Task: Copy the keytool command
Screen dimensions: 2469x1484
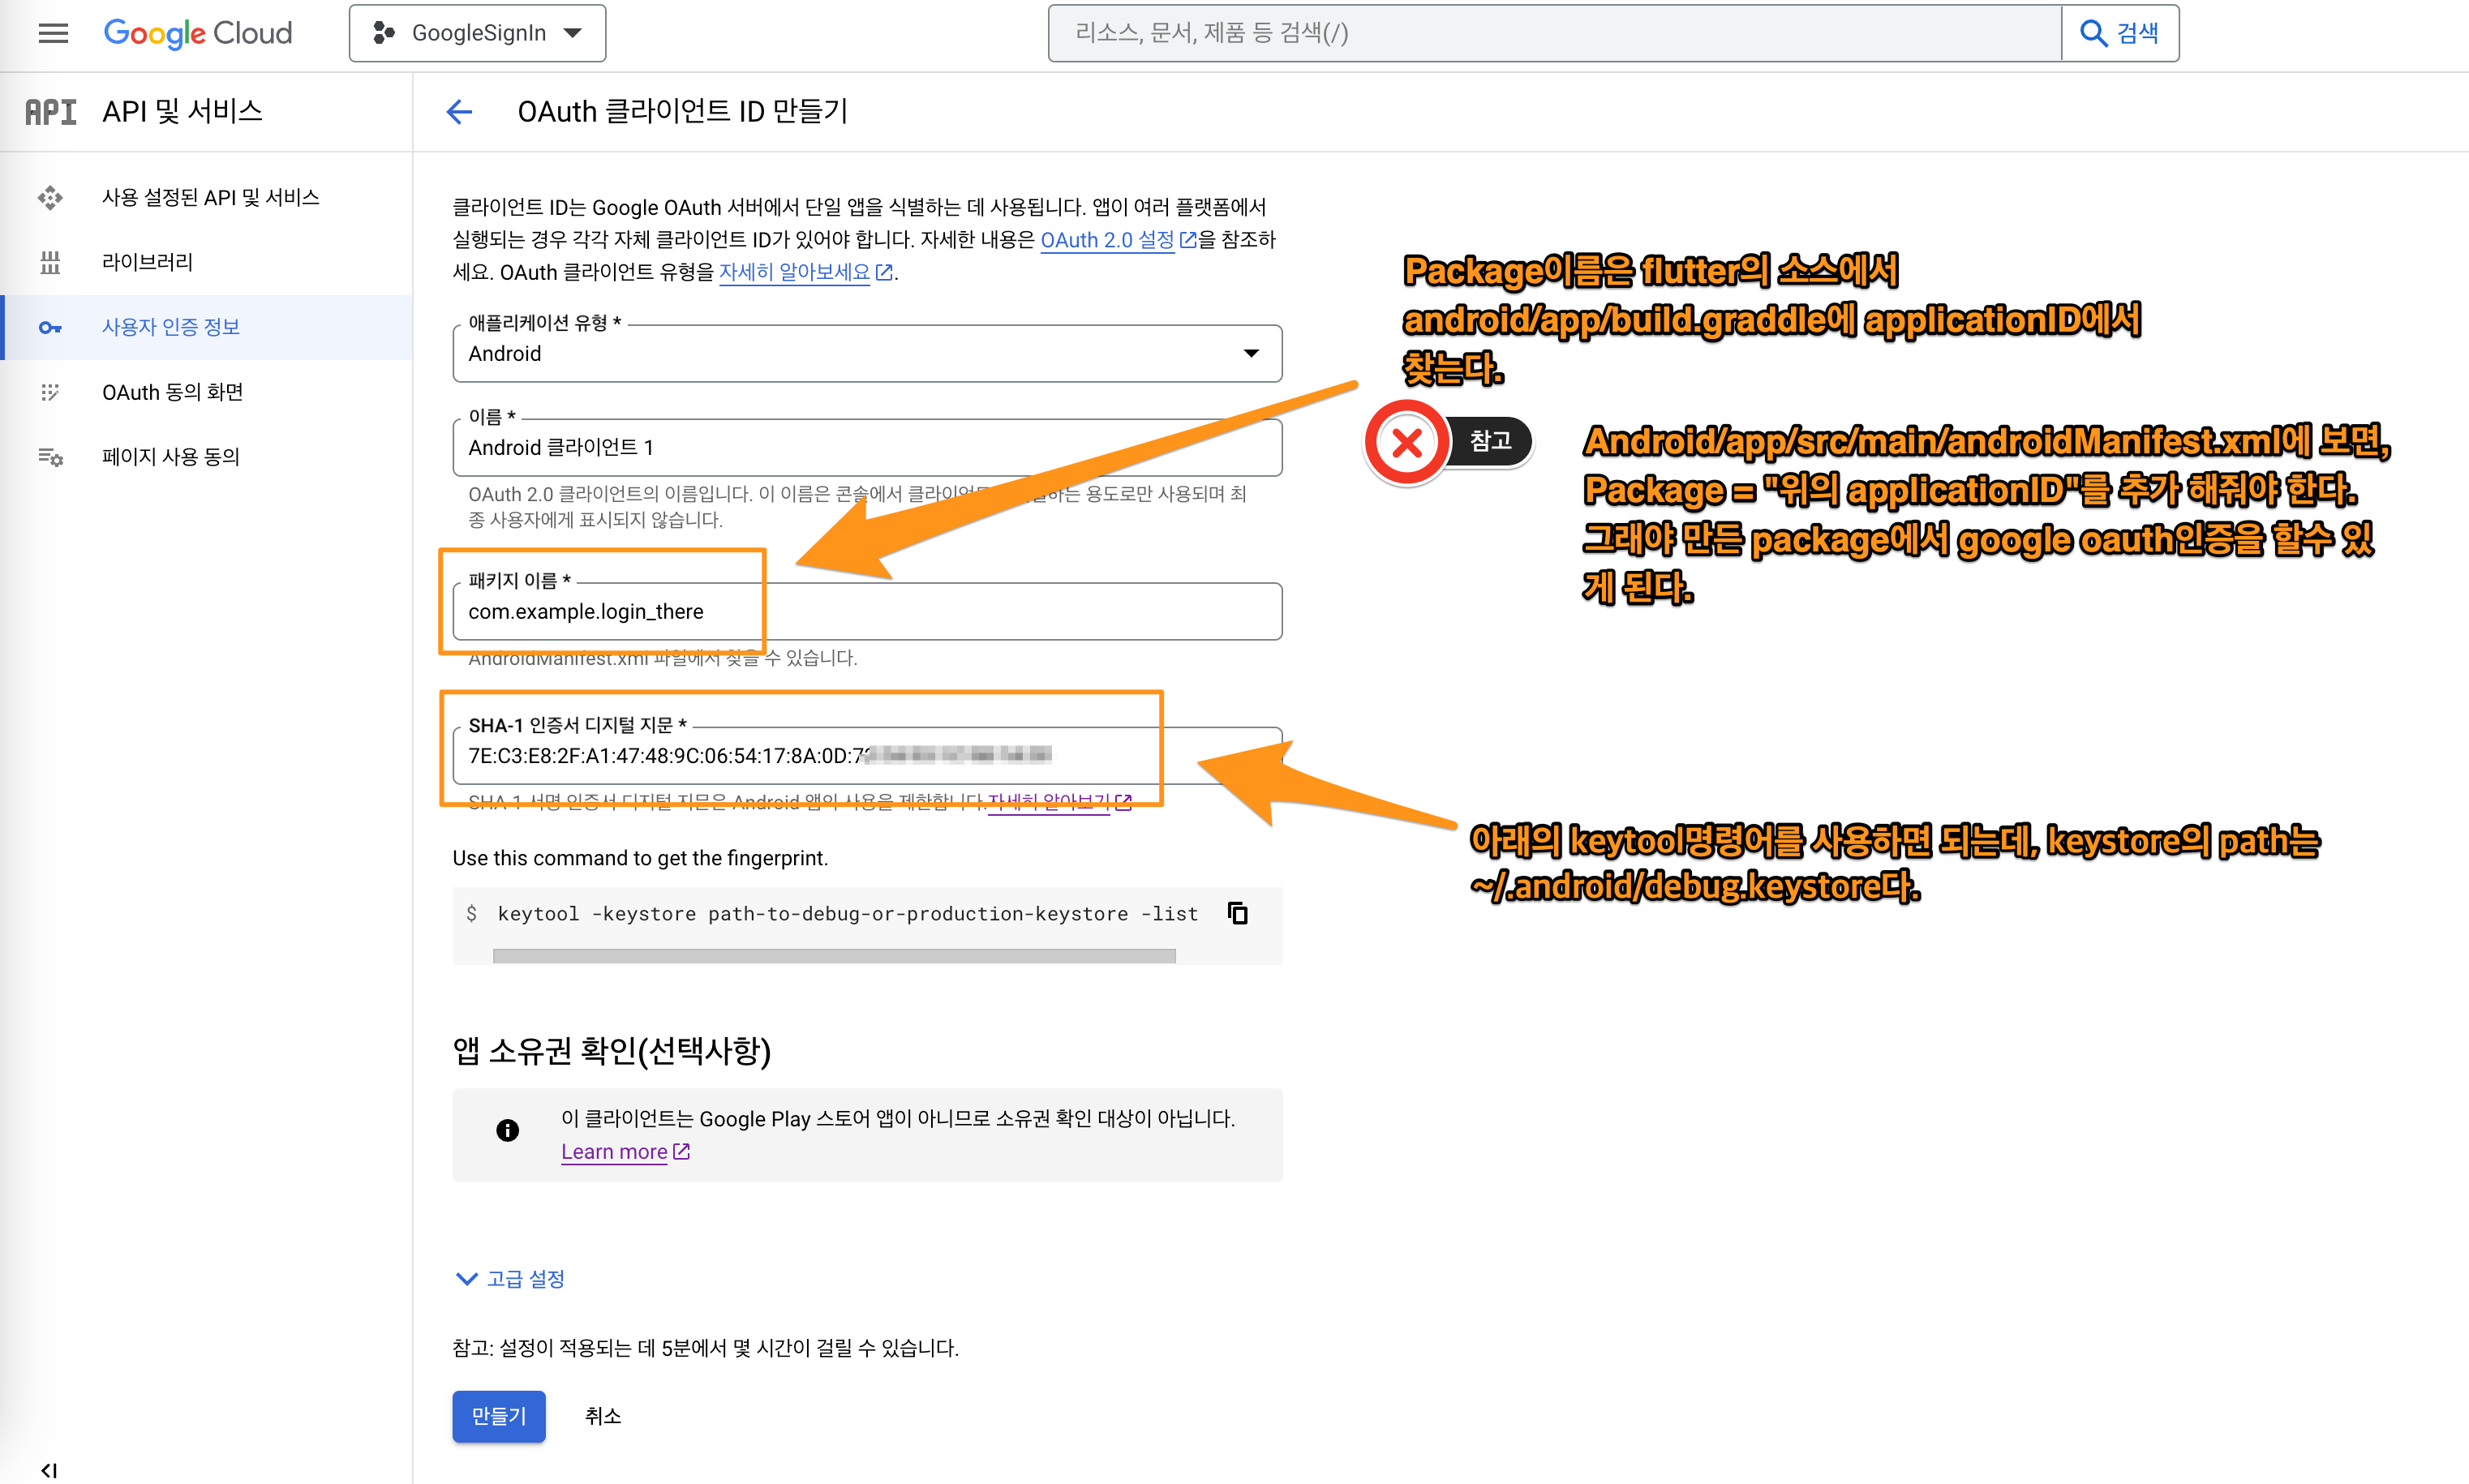Action: point(1237,912)
